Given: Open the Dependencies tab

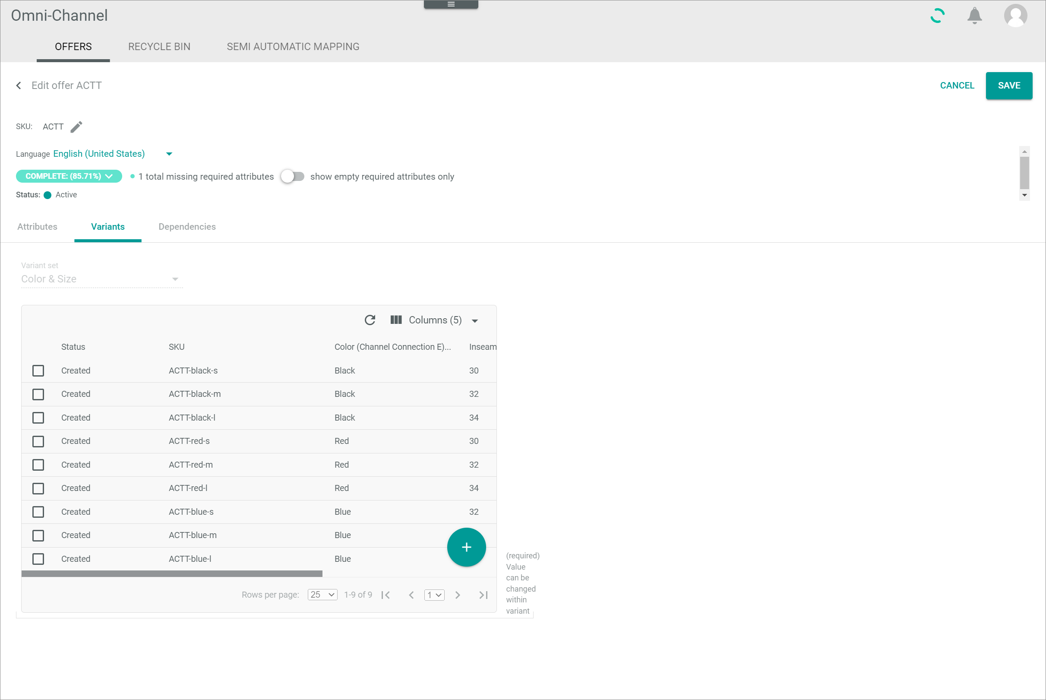Looking at the screenshot, I should (x=187, y=226).
